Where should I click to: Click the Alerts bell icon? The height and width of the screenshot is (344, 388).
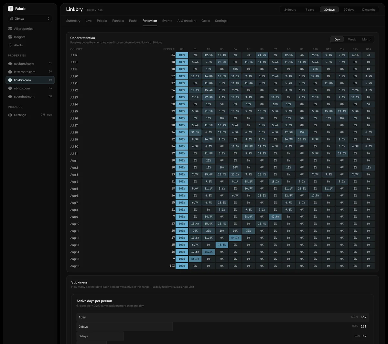click(x=10, y=45)
